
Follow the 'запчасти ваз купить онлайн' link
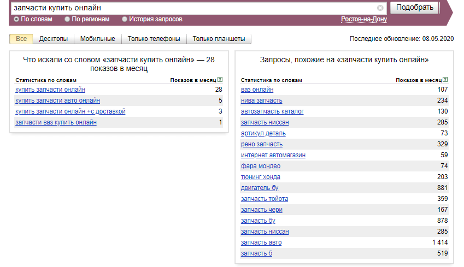click(x=56, y=122)
